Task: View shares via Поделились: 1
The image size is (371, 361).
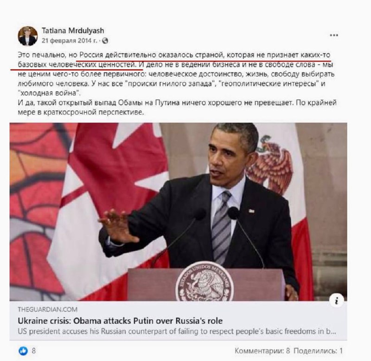Action: point(318,351)
